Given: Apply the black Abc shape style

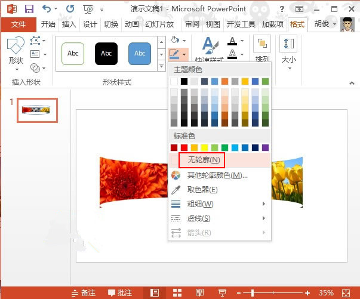Looking at the screenshot, I should pyautogui.click(x=106, y=54).
